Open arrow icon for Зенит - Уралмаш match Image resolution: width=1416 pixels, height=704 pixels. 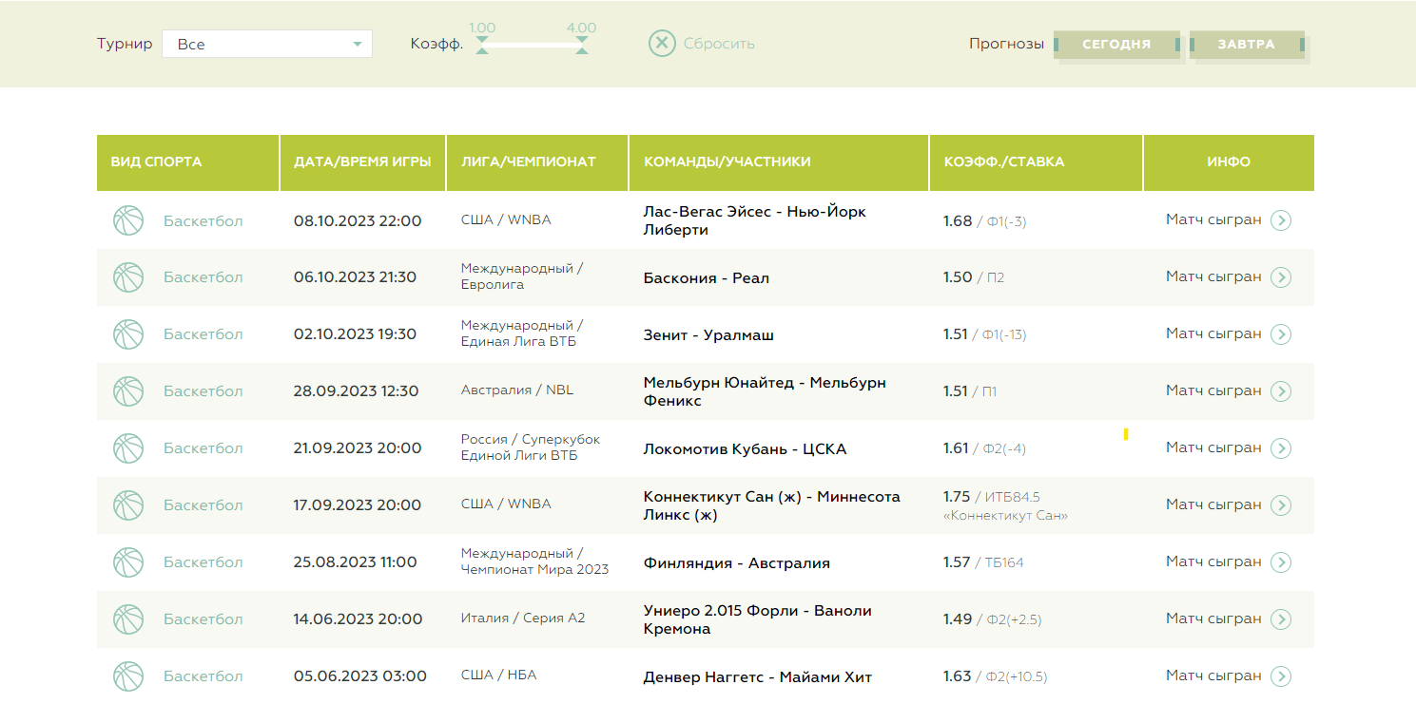(1281, 334)
